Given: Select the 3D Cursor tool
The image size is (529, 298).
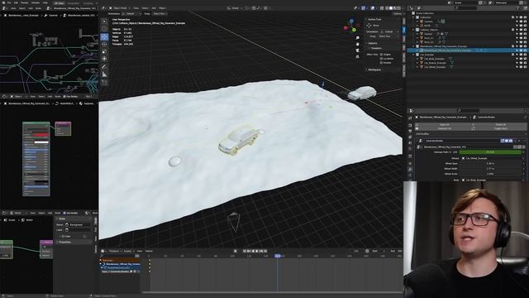Looking at the screenshot, I should click(104, 29).
